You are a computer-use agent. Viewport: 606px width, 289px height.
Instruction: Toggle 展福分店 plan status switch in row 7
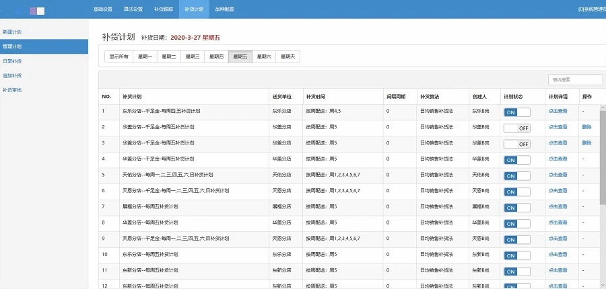point(516,208)
